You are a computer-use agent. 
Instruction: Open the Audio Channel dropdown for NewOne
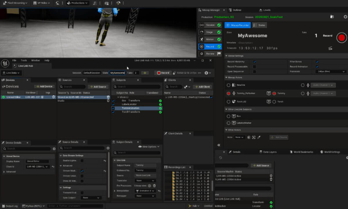click(x=323, y=85)
